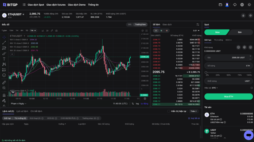Open Giao dịch Demo menu

pyautogui.click(x=77, y=5)
